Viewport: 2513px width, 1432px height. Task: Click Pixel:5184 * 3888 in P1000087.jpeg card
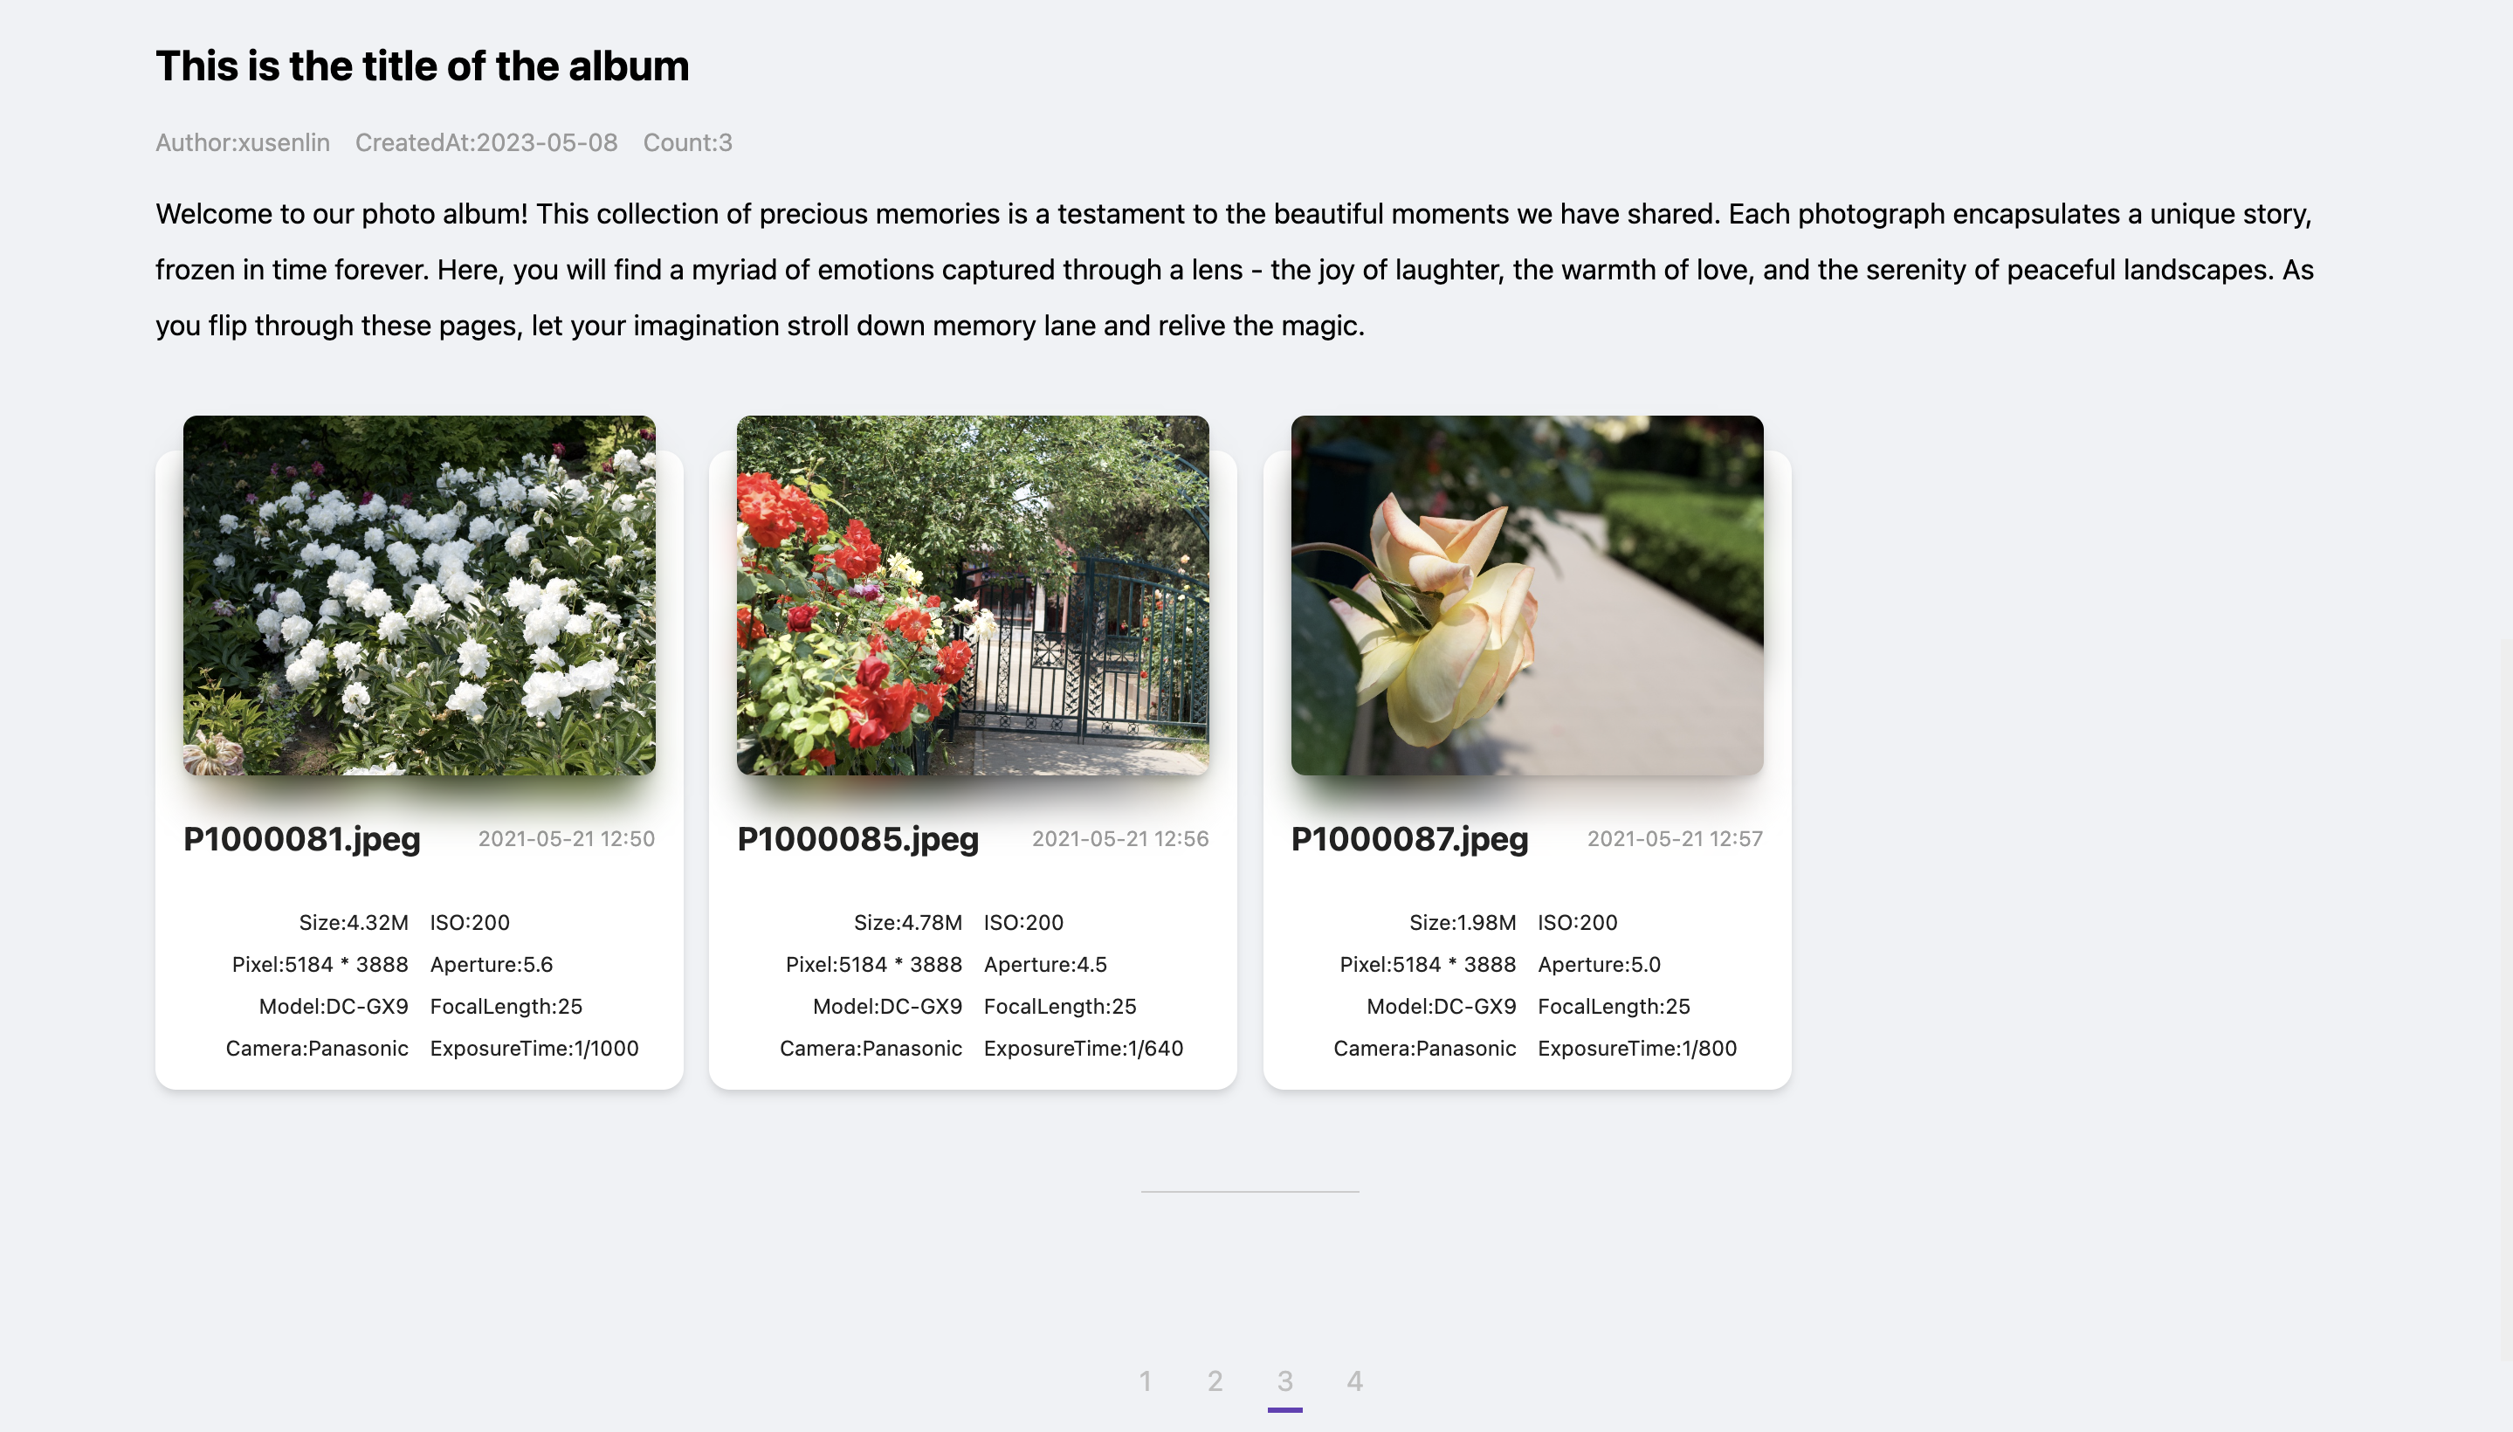tap(1429, 965)
